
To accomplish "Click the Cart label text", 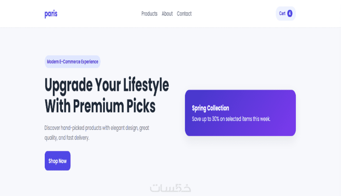I will tap(282, 14).
